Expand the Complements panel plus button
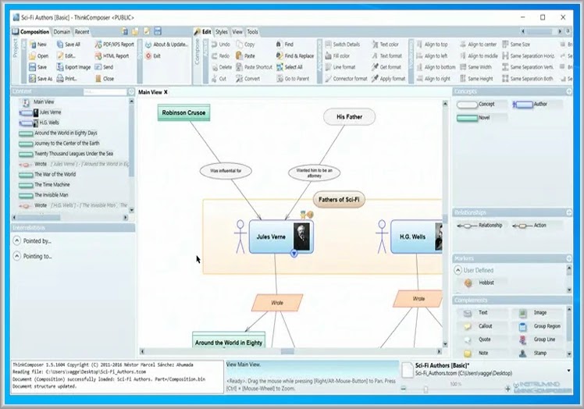584x409 pixels. [x=568, y=300]
